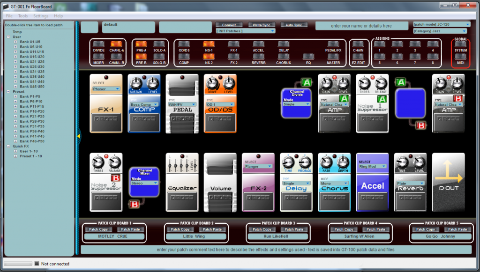The width and height of the screenshot is (480, 272).
Task: Click the OD/DS DRIVE knob
Action: [212, 83]
